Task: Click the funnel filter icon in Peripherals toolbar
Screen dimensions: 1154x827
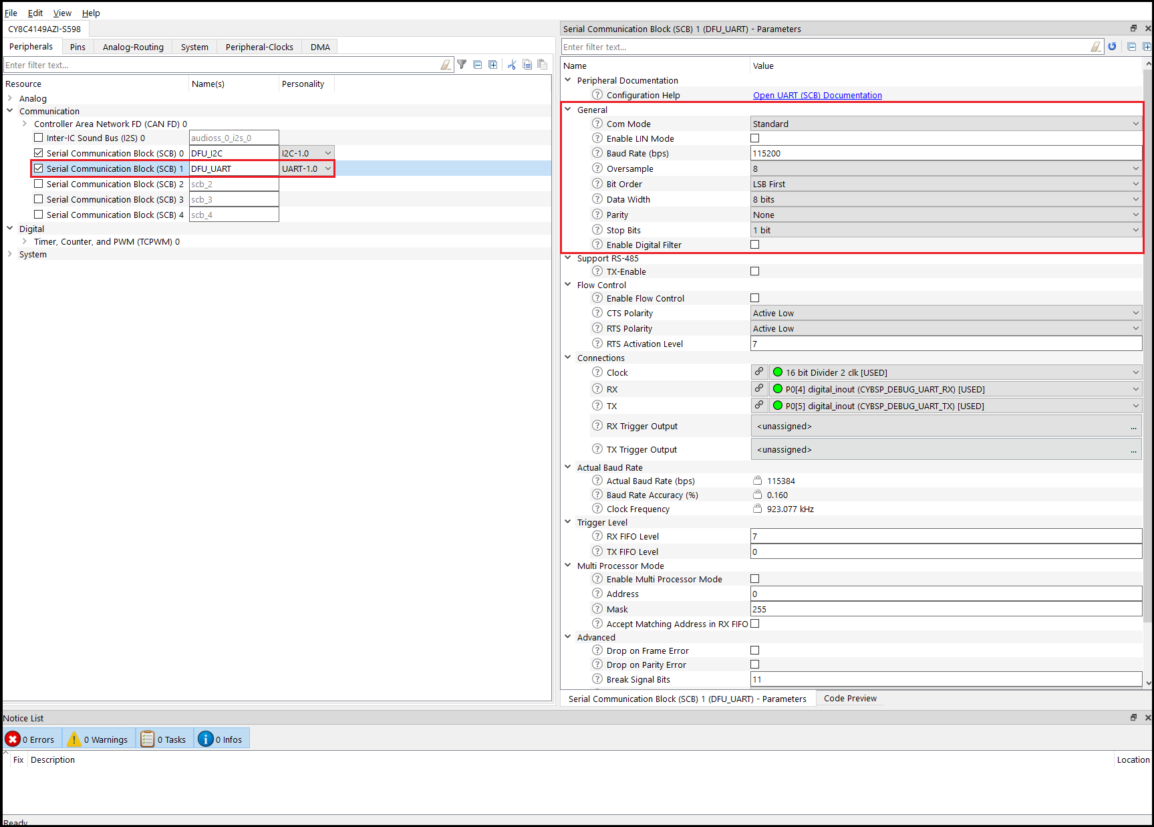Action: tap(462, 65)
